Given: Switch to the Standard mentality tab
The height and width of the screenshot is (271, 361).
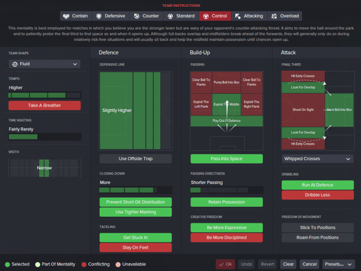Looking at the screenshot, I should [x=181, y=16].
